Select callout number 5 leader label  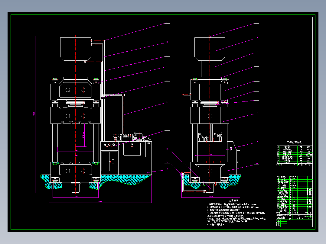(167, 81)
